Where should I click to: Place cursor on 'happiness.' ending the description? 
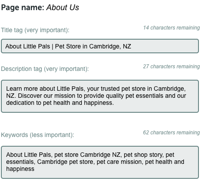(x=99, y=103)
